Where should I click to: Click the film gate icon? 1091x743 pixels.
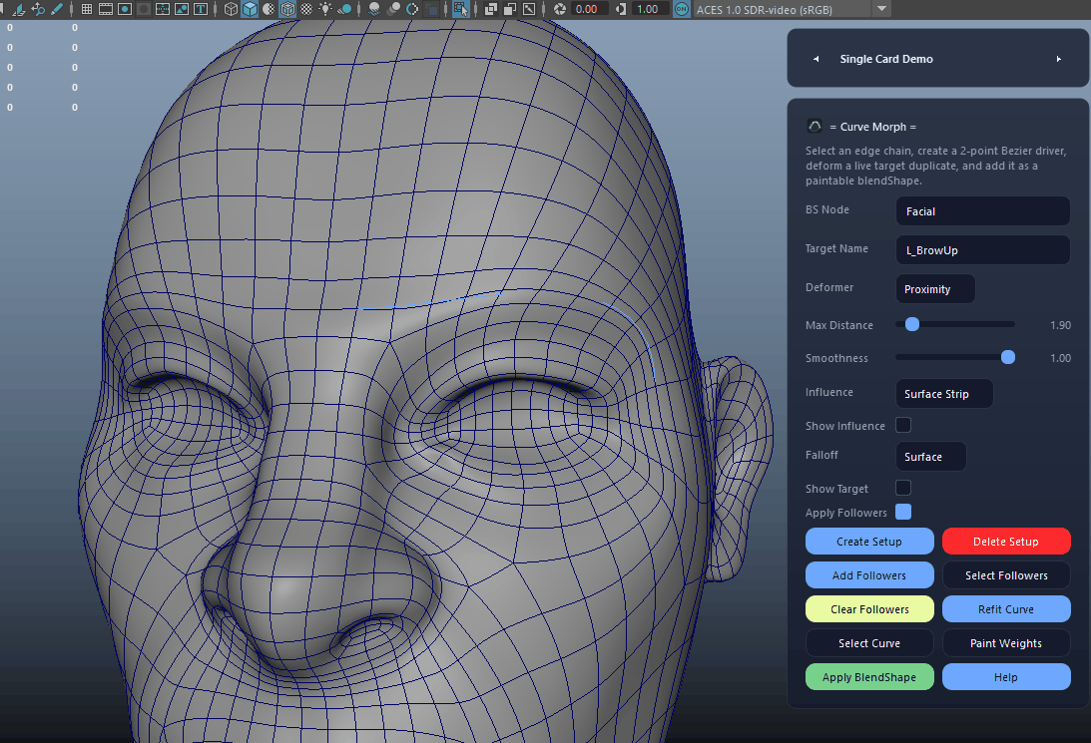point(106,9)
